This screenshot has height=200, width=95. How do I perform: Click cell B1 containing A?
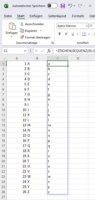[37, 64]
